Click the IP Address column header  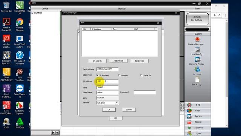pos(101,29)
